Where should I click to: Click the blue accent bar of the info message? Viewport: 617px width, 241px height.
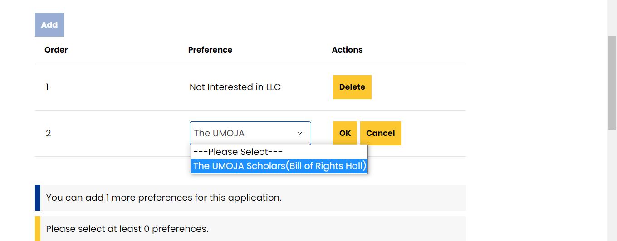coord(38,198)
